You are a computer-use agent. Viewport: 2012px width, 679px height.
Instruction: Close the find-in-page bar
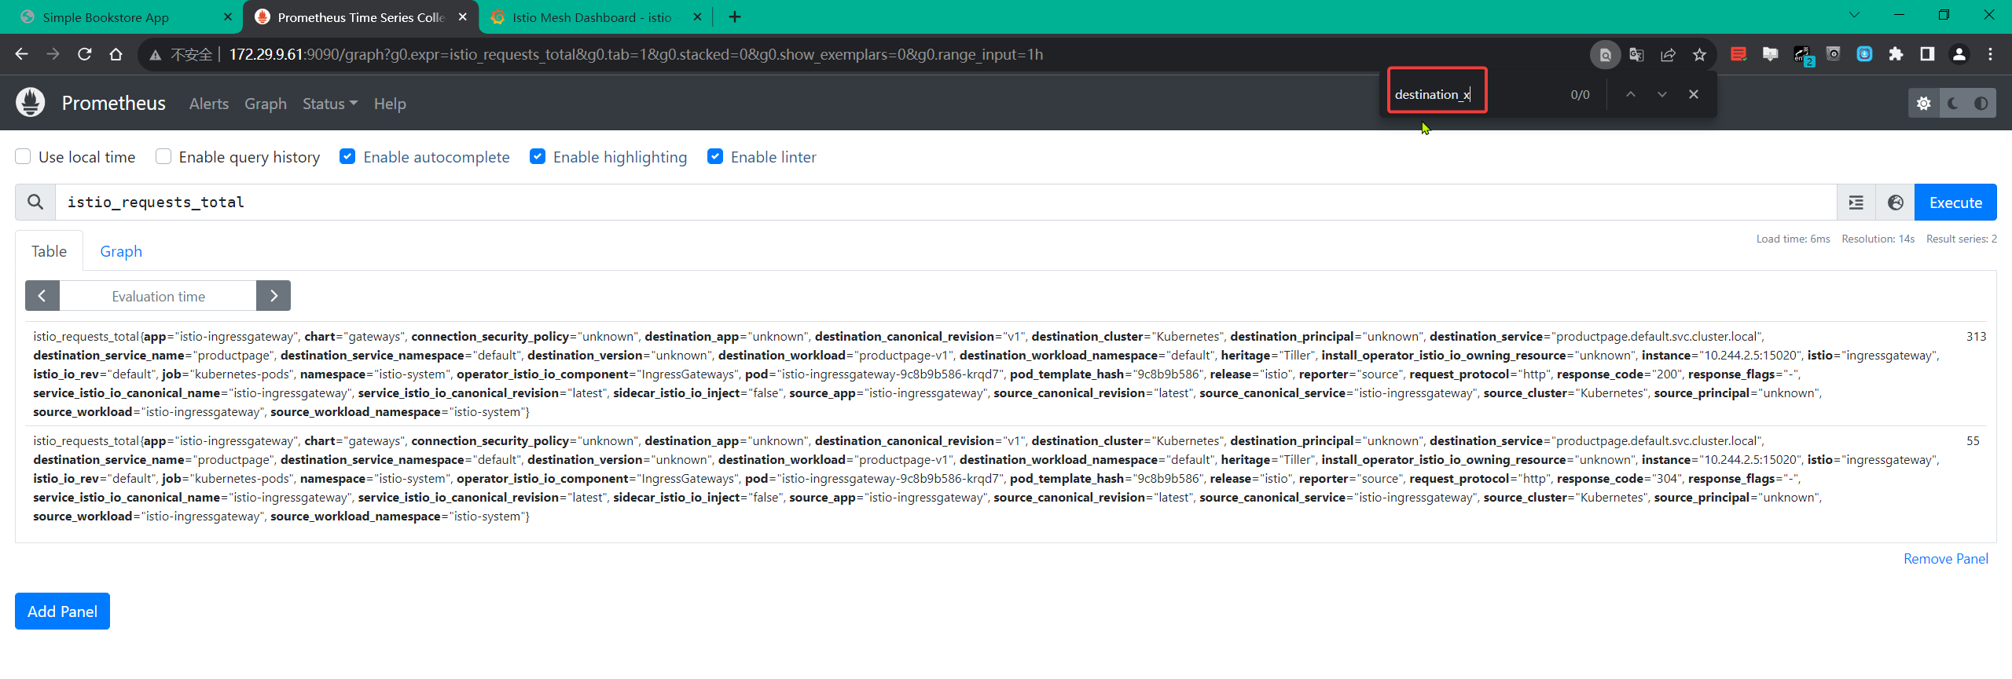click(x=1694, y=94)
